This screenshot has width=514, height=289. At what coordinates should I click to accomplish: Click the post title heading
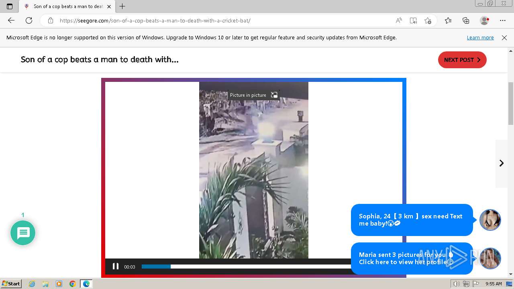click(x=100, y=59)
